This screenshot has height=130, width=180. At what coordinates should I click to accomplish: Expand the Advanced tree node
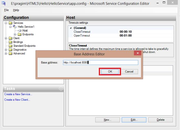[x=6, y=54]
